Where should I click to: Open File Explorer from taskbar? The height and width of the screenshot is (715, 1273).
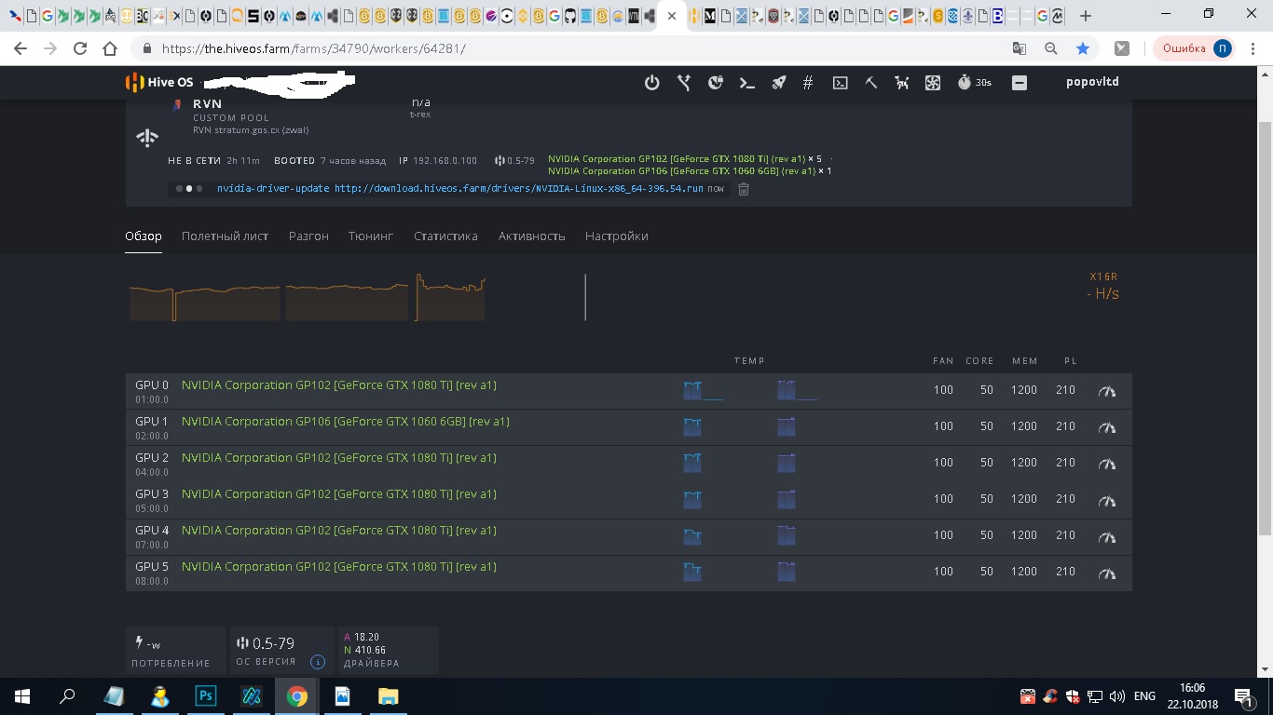[388, 696]
